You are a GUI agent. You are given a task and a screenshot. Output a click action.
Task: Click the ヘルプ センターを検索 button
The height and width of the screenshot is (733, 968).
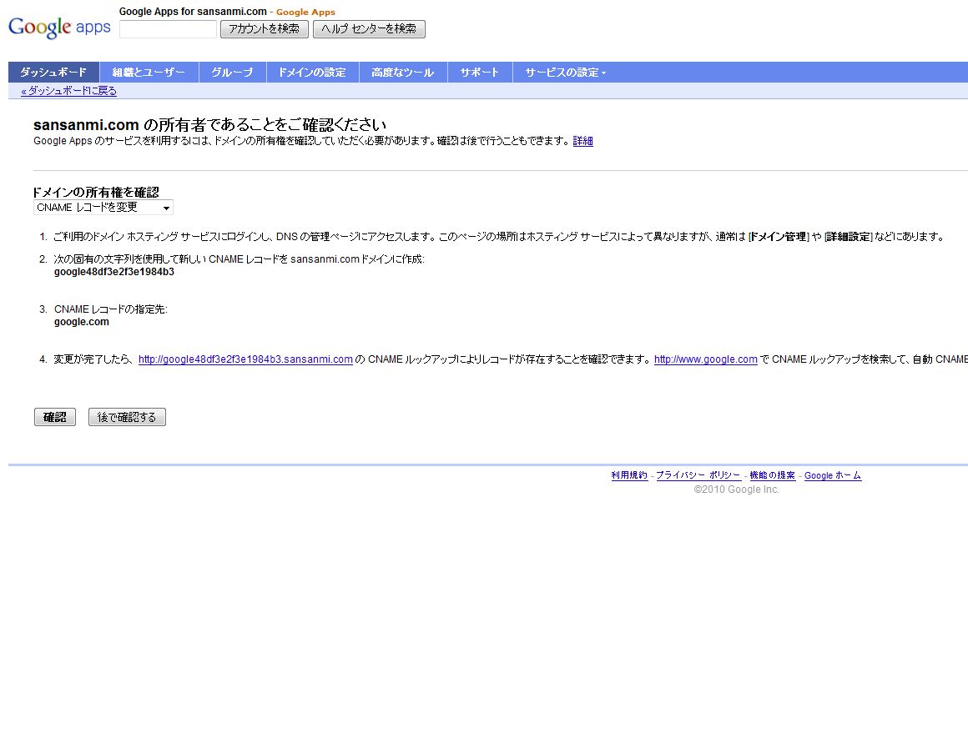coord(369,29)
